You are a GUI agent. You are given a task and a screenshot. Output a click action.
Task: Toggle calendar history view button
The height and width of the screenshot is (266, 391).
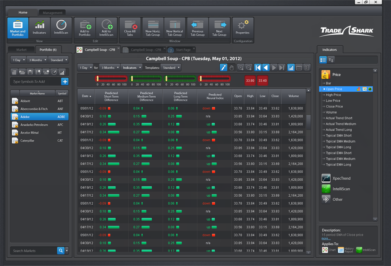299,67
